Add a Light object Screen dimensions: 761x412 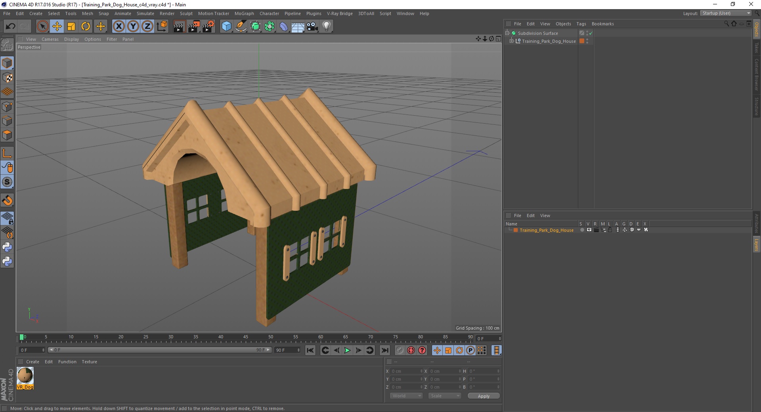click(x=327, y=27)
